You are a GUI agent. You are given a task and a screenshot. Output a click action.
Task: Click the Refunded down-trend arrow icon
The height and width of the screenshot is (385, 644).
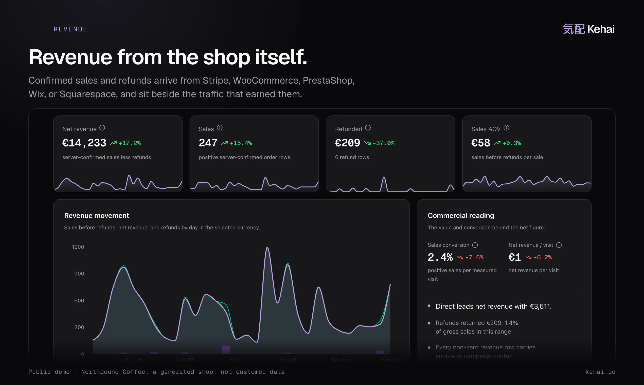367,143
